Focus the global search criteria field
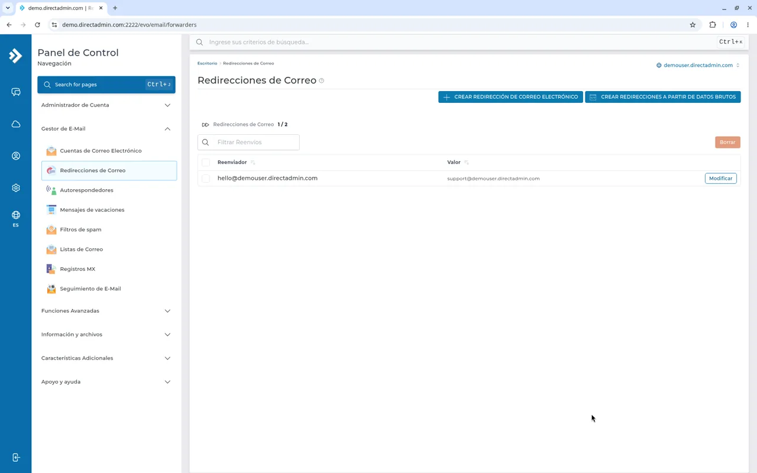This screenshot has height=473, width=757. [461, 42]
